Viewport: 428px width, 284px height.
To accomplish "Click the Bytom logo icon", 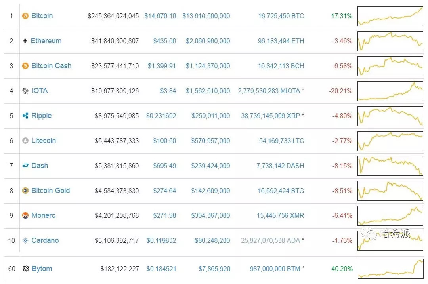I will (x=25, y=269).
